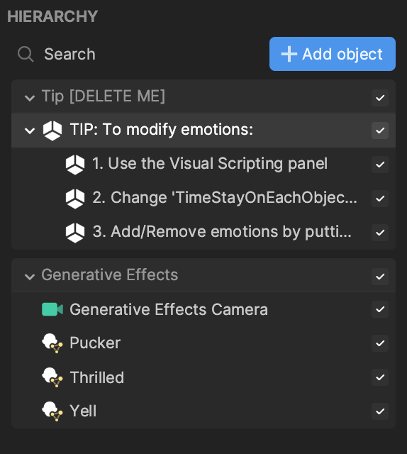Click the search magnifier icon
Screen dimensions: 407x454
[x=26, y=54]
